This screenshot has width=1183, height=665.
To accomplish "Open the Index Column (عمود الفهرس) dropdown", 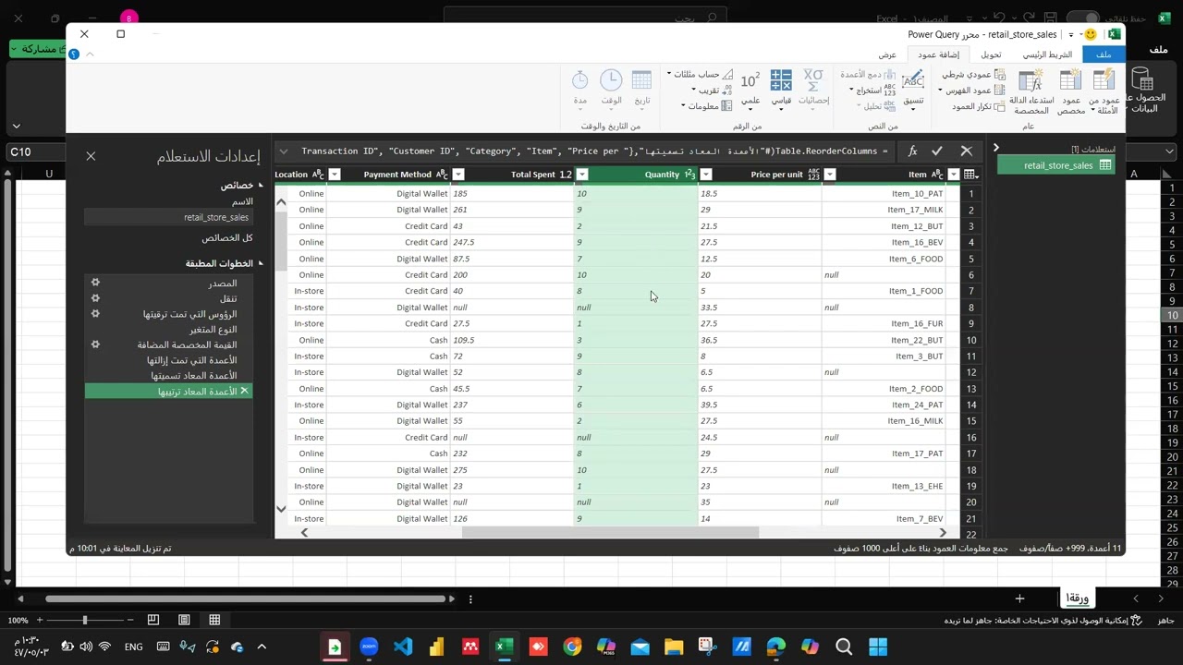I will [x=970, y=91].
